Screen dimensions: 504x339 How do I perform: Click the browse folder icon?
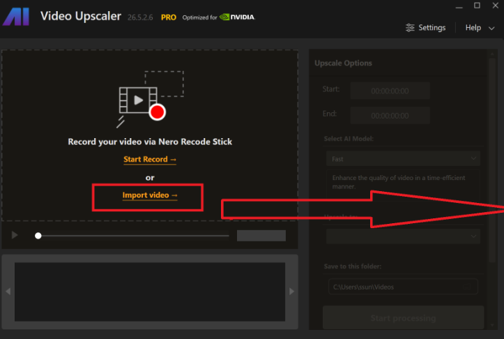(466, 287)
